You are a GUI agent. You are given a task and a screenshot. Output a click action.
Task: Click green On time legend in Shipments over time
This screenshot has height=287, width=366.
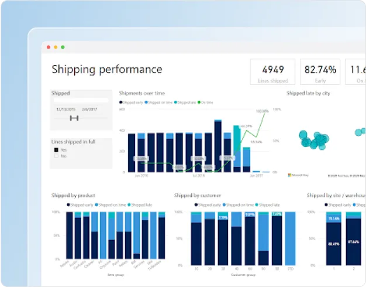pos(205,102)
